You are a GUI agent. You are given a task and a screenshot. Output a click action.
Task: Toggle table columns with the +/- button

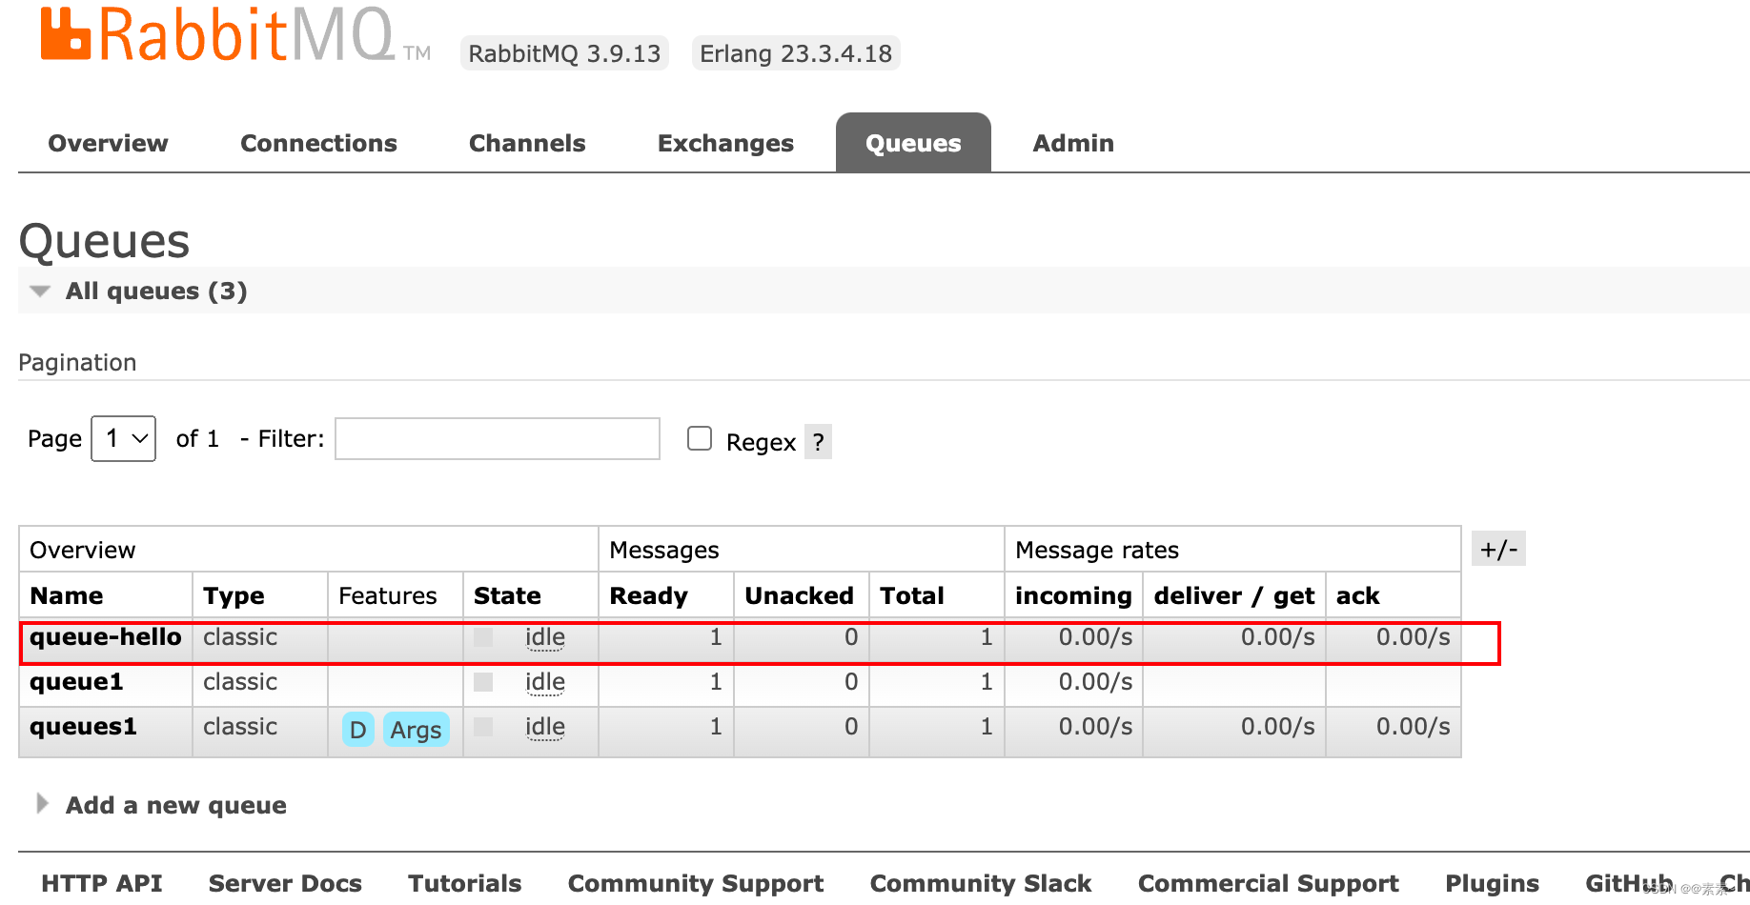pos(1498,549)
